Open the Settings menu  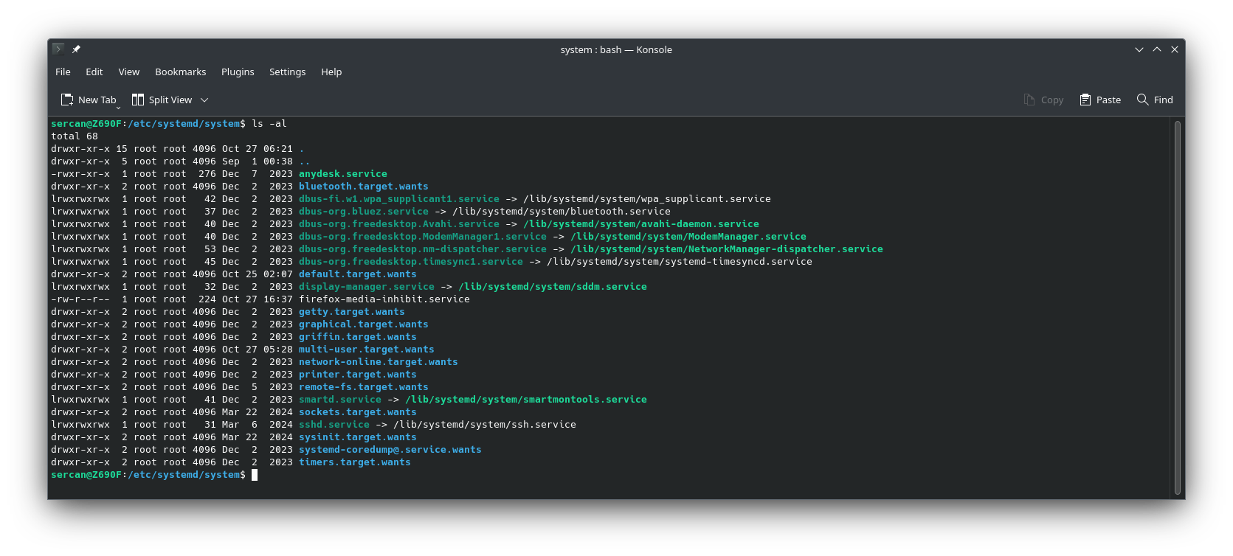[x=288, y=72]
